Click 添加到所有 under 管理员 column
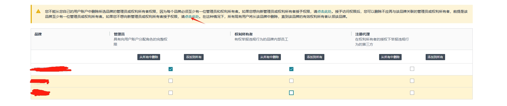The height and width of the screenshot is (106, 507). click(194, 57)
